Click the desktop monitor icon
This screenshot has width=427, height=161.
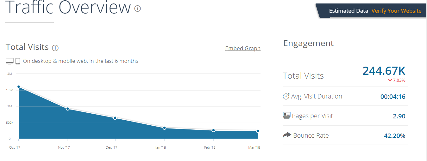[9, 61]
